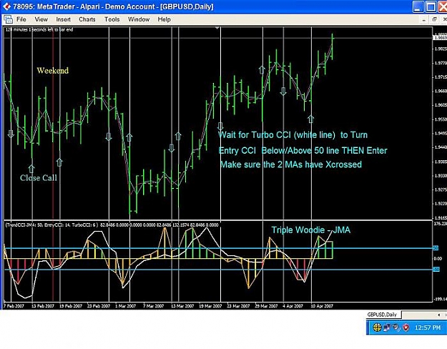This screenshot has height=349, width=447.
Task: Restore down the inner chart window
Action: [434, 20]
